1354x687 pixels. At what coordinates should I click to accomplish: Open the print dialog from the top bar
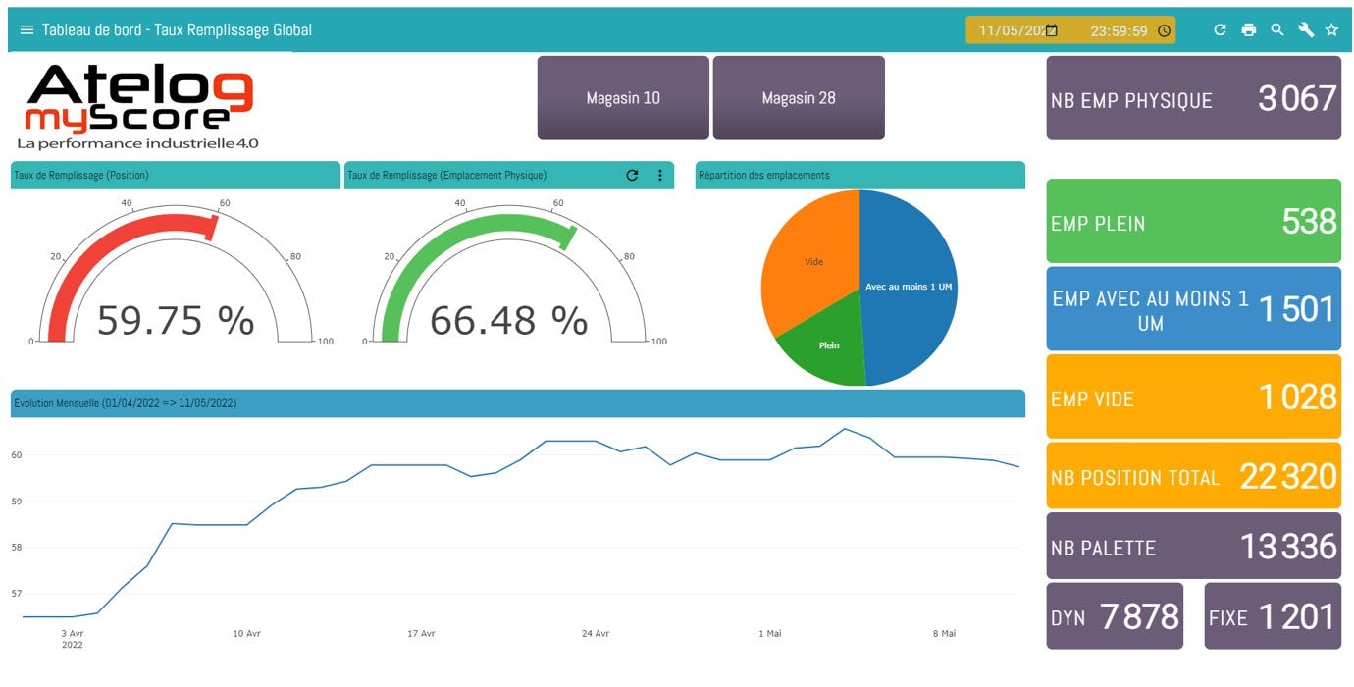click(x=1249, y=29)
